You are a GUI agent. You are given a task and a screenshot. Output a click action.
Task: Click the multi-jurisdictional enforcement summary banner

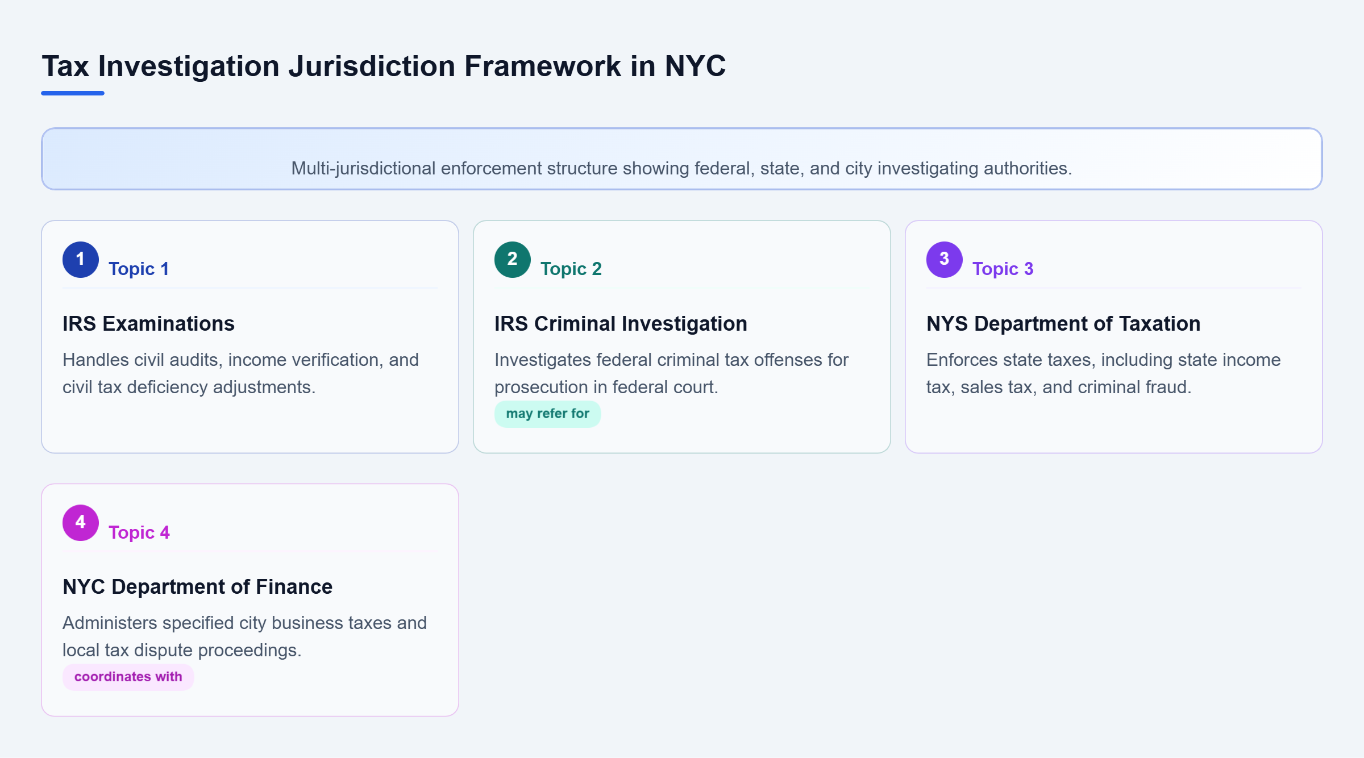pyautogui.click(x=682, y=159)
